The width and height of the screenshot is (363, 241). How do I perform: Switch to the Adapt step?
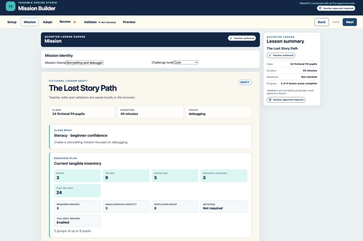(47, 22)
